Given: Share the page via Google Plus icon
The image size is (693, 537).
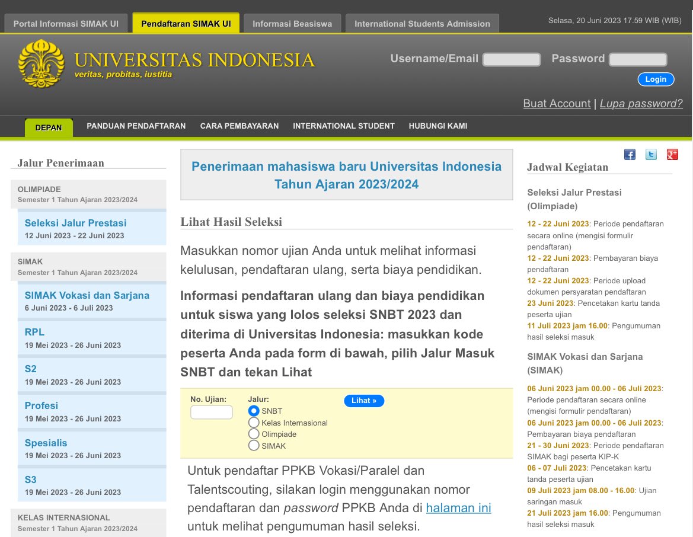Looking at the screenshot, I should (x=672, y=154).
